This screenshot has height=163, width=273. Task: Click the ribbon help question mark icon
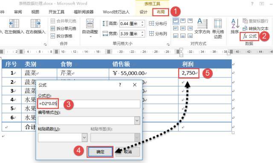[x=252, y=4]
